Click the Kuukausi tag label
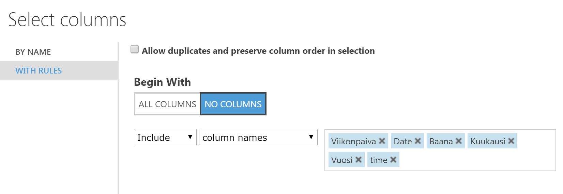The height and width of the screenshot is (194, 563). [488, 141]
